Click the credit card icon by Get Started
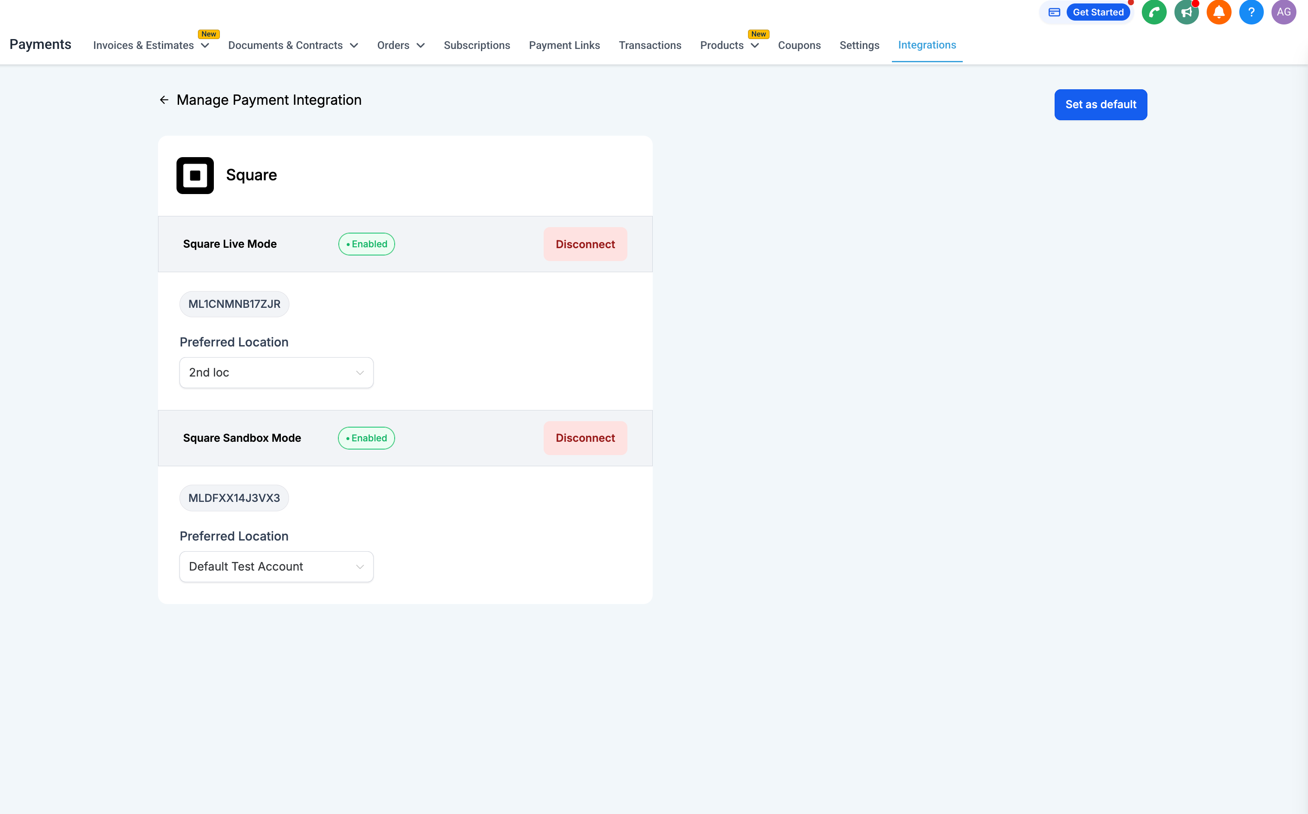Screen dimensions: 1308x814 [x=1054, y=12]
